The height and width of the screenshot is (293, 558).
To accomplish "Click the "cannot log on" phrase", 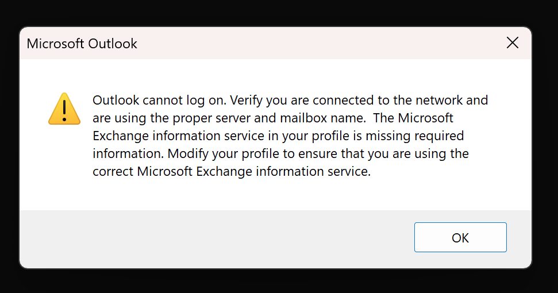I will coord(182,100).
